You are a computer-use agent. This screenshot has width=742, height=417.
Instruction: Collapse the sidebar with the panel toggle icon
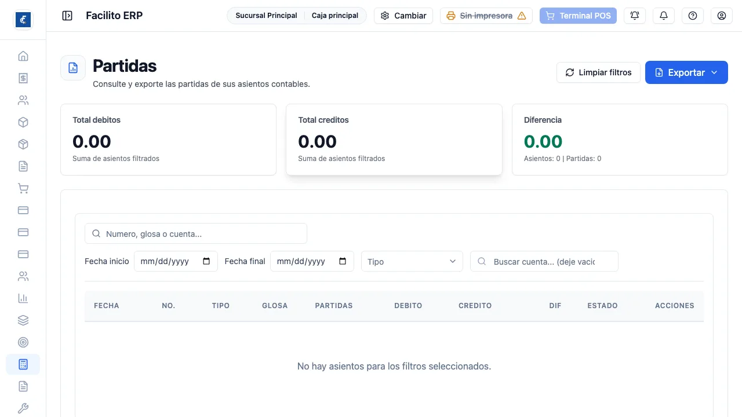67,16
